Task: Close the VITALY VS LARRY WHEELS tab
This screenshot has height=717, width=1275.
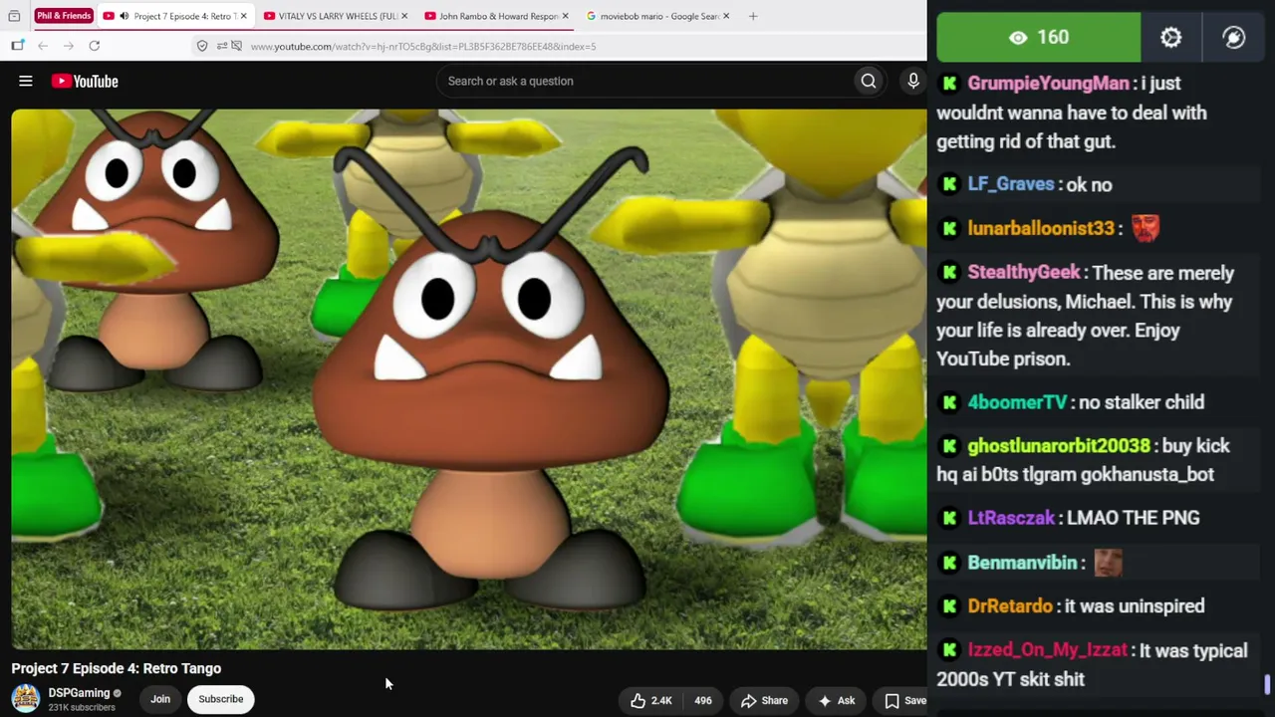Action: [x=404, y=16]
